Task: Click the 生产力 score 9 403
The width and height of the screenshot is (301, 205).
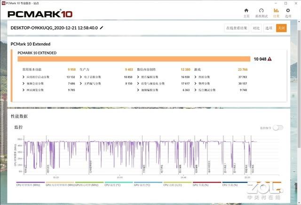Action: tap(129, 69)
